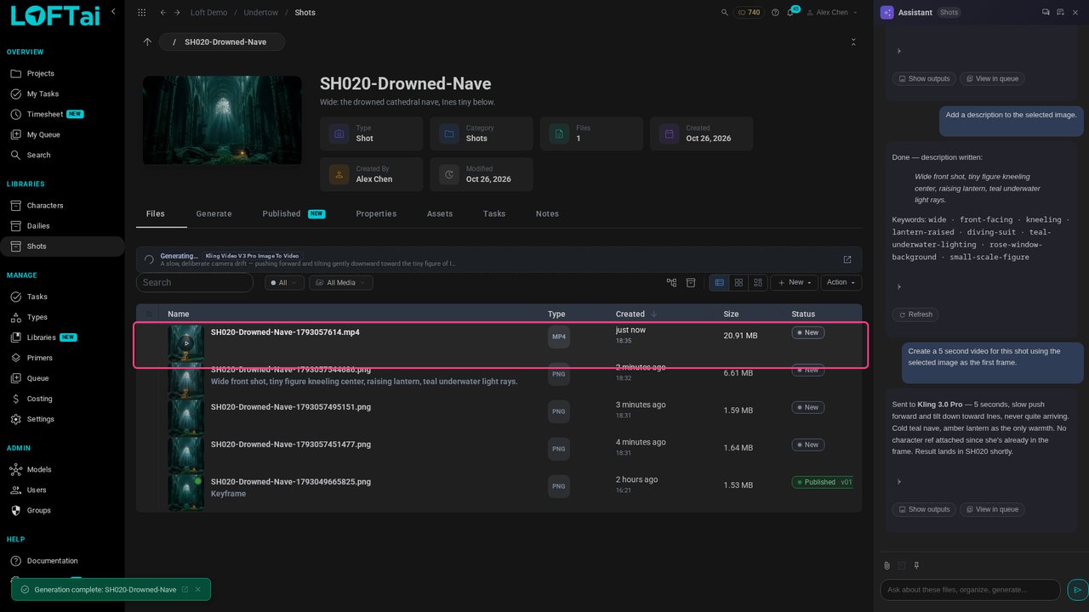Open the apps grid icon in top bar
This screenshot has width=1089, height=612.
(x=141, y=13)
